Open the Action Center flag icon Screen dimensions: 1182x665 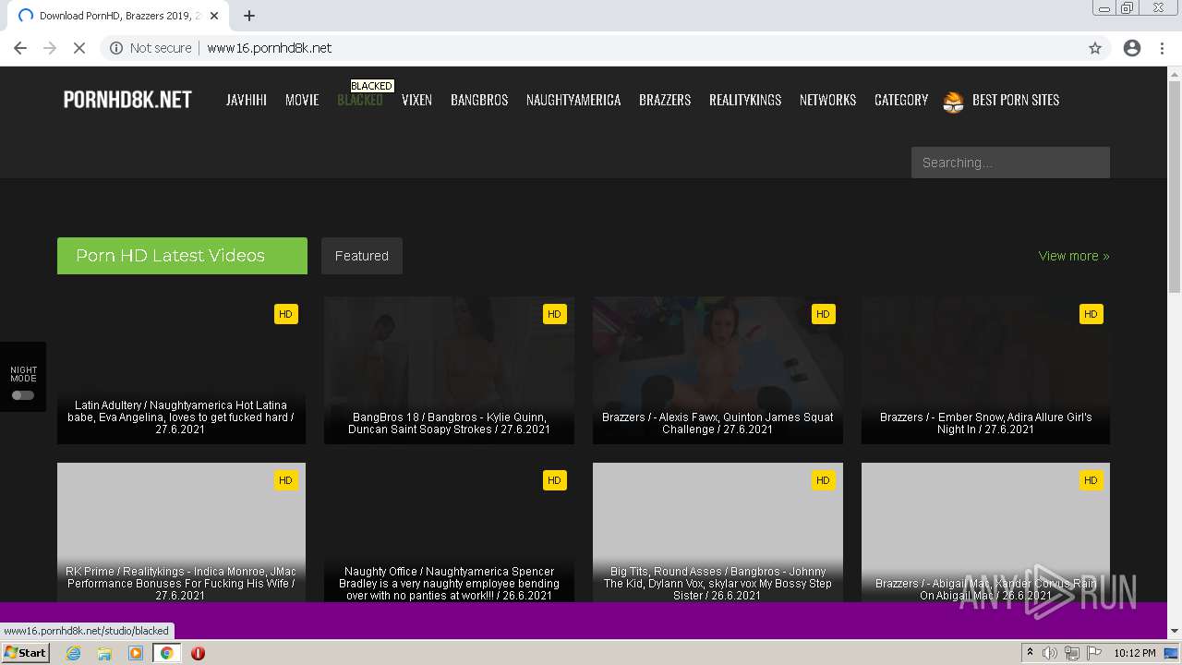(1094, 653)
